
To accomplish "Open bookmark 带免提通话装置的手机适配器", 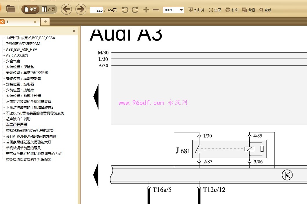I will (29, 160).
